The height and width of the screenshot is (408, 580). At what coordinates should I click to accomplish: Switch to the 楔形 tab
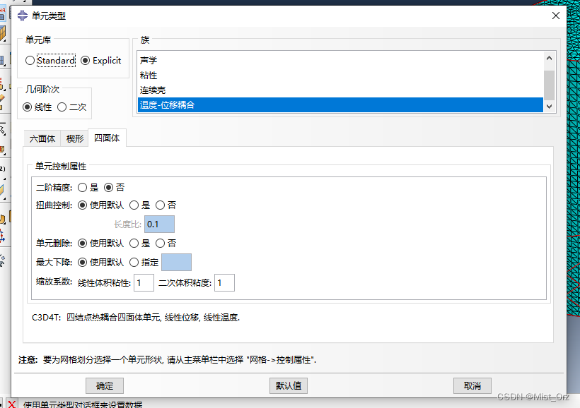point(74,138)
